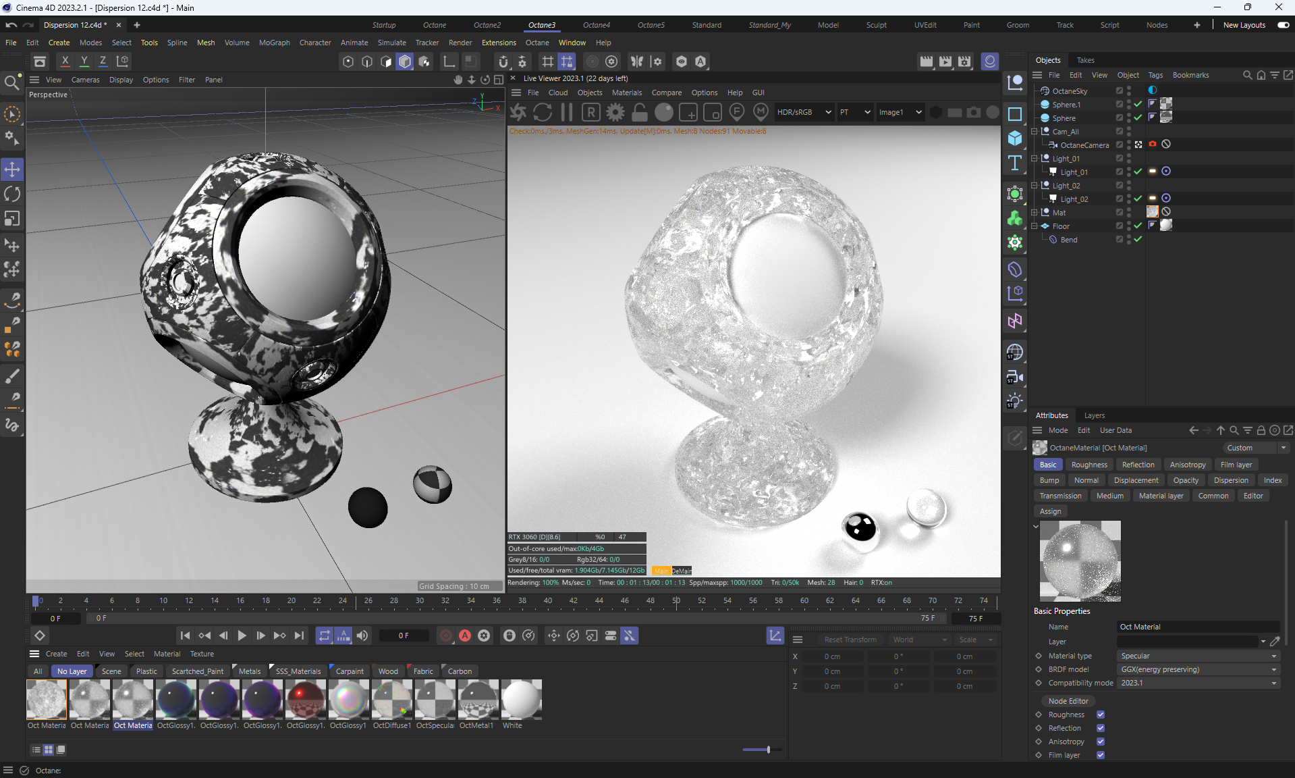Add a Cube primitive object

click(x=1015, y=138)
